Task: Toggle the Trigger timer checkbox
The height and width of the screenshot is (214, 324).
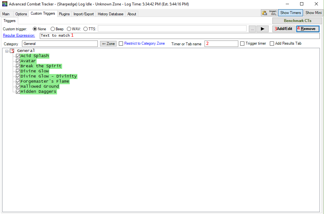Action: [242, 43]
